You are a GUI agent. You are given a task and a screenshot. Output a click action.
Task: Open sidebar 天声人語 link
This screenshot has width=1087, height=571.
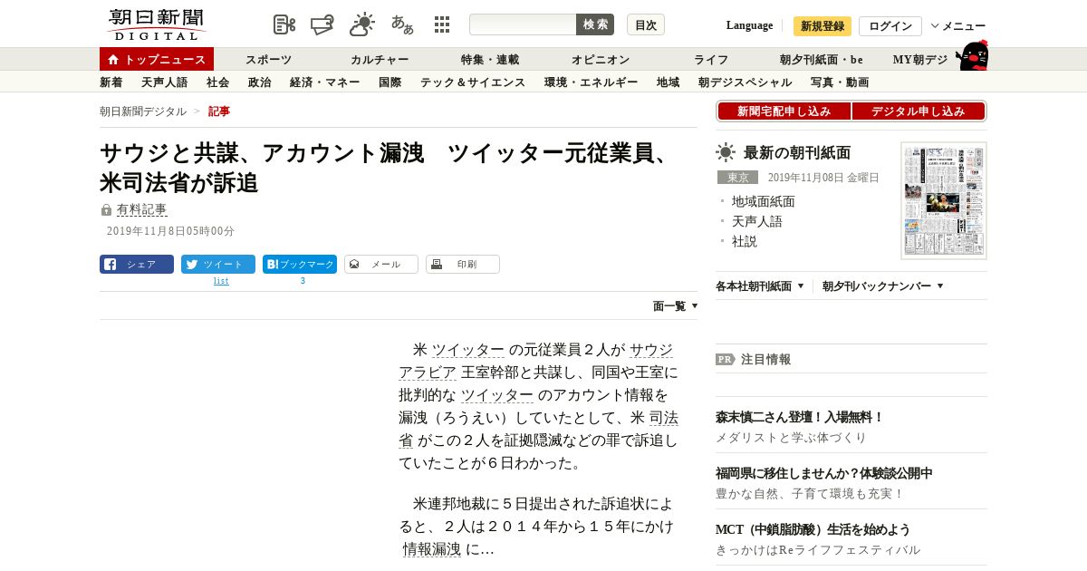pyautogui.click(x=757, y=221)
